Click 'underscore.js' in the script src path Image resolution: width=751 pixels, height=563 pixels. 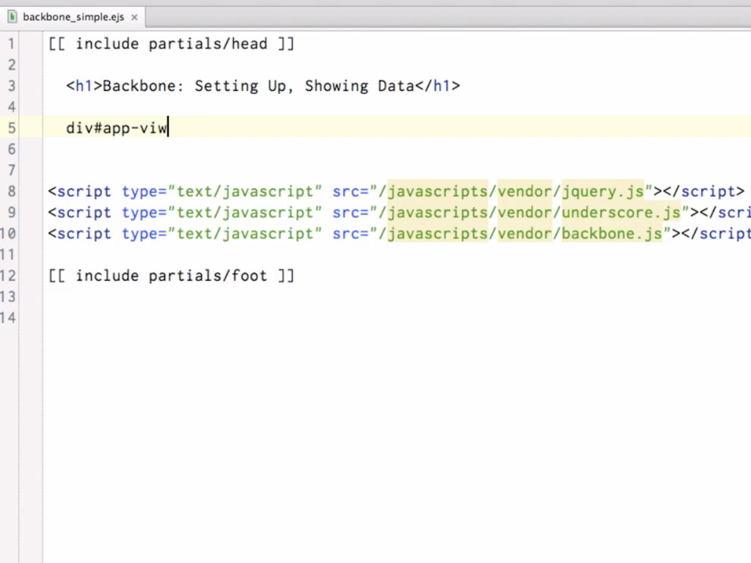click(620, 213)
